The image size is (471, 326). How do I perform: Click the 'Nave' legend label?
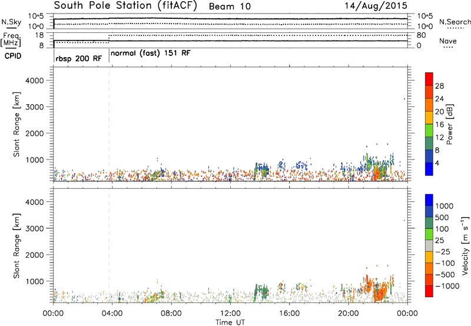[448, 41]
